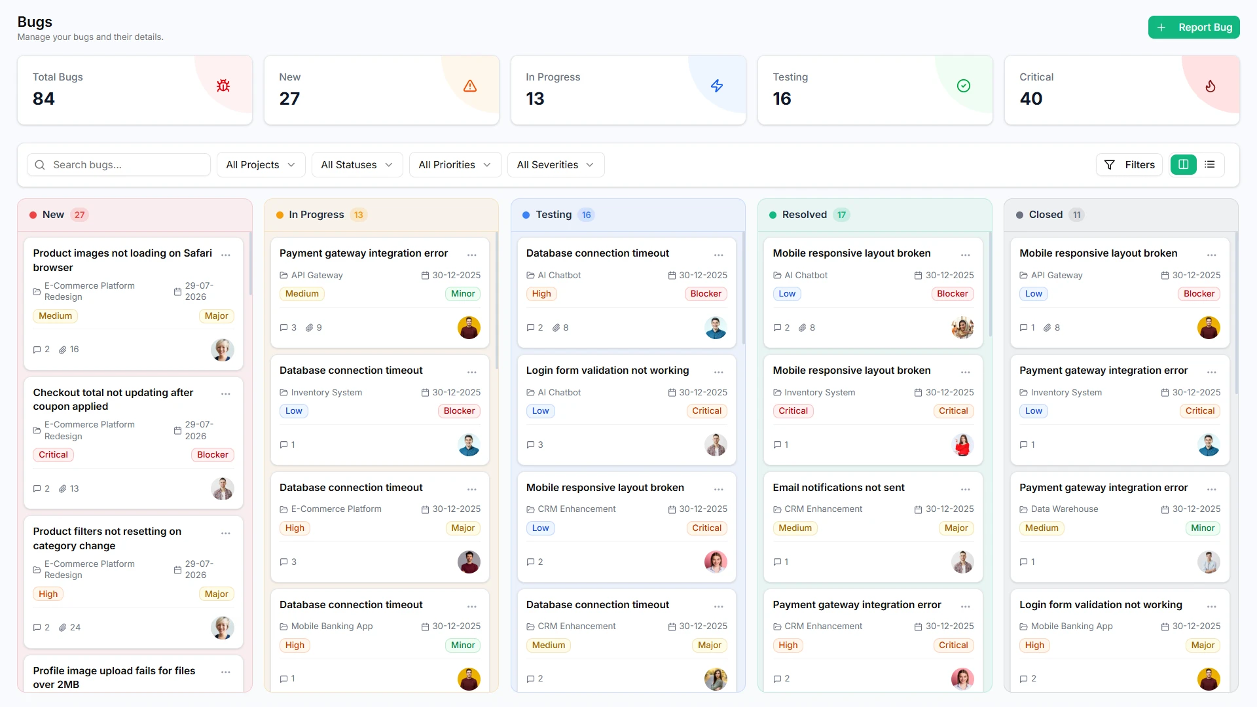Viewport: 1257px width, 707px height.
Task: Click the Closed column scrollbar
Action: (1237, 313)
